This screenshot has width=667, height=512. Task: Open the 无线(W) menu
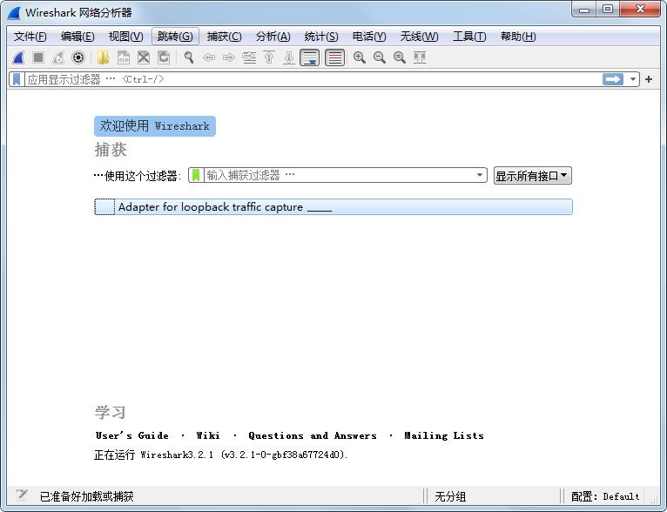click(x=419, y=37)
